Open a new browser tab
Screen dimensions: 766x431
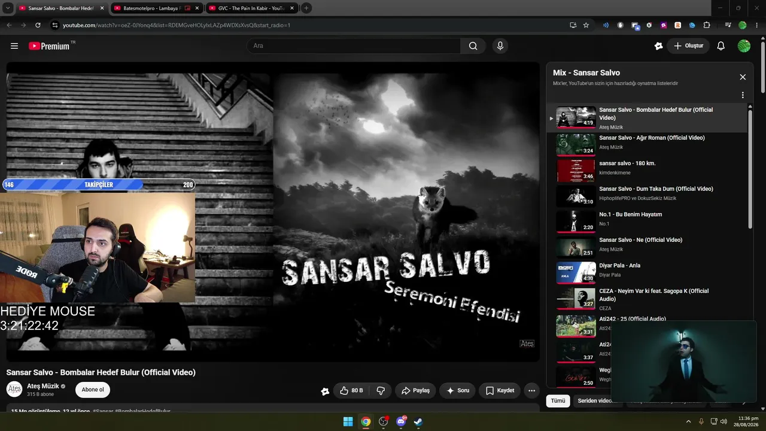306,8
